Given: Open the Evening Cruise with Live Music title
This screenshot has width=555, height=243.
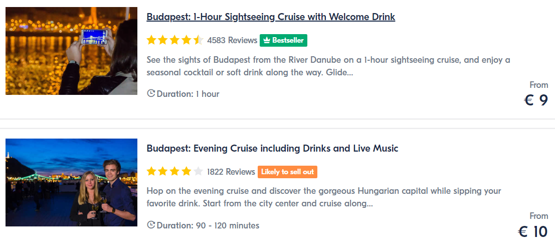Looking at the screenshot, I should click(272, 149).
